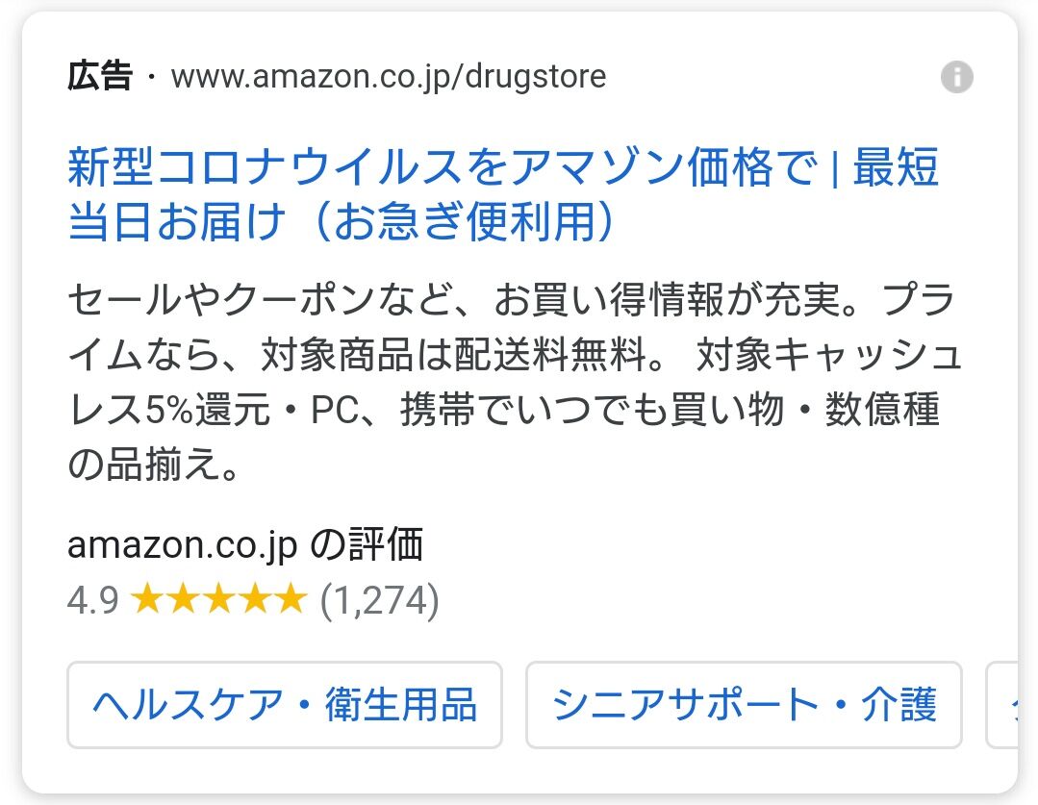The width and height of the screenshot is (1038, 805).
Task: Click the fifth yellow rating star
Action: click(x=289, y=600)
